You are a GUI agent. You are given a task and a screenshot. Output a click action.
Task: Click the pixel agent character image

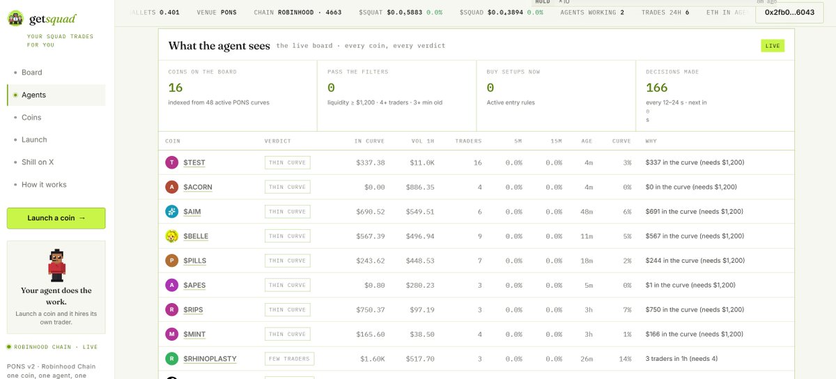[x=56, y=265]
